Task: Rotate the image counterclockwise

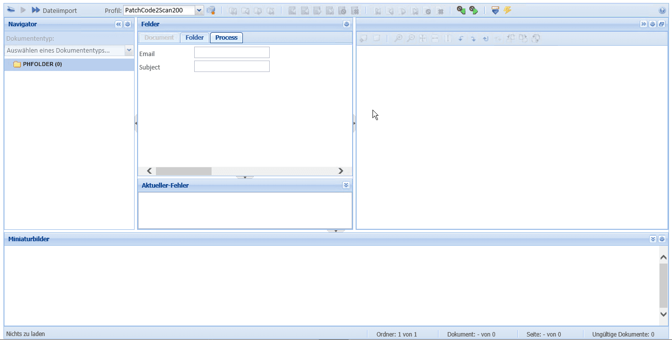Action: point(461,38)
